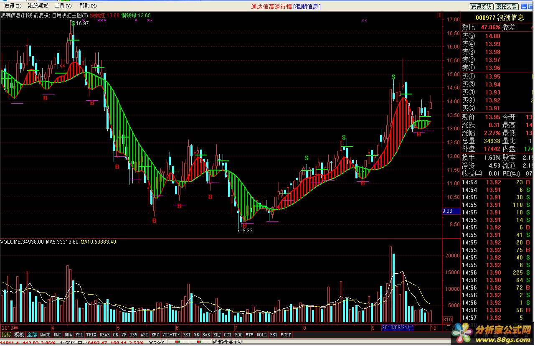Click the 成都行情主站 status bar text
535x346 pixels.
(x=228, y=343)
